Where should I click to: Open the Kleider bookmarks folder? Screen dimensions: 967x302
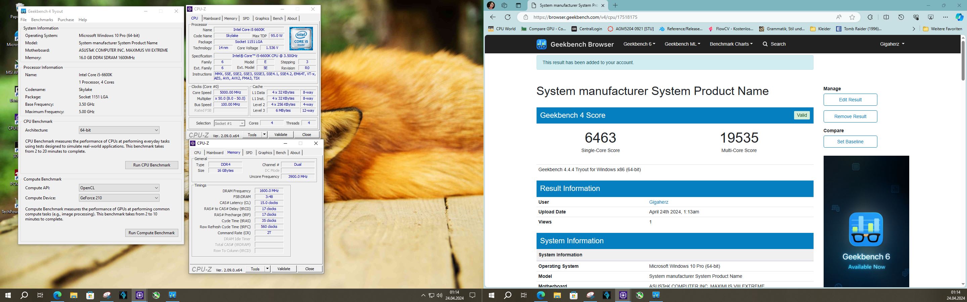tap(821, 29)
